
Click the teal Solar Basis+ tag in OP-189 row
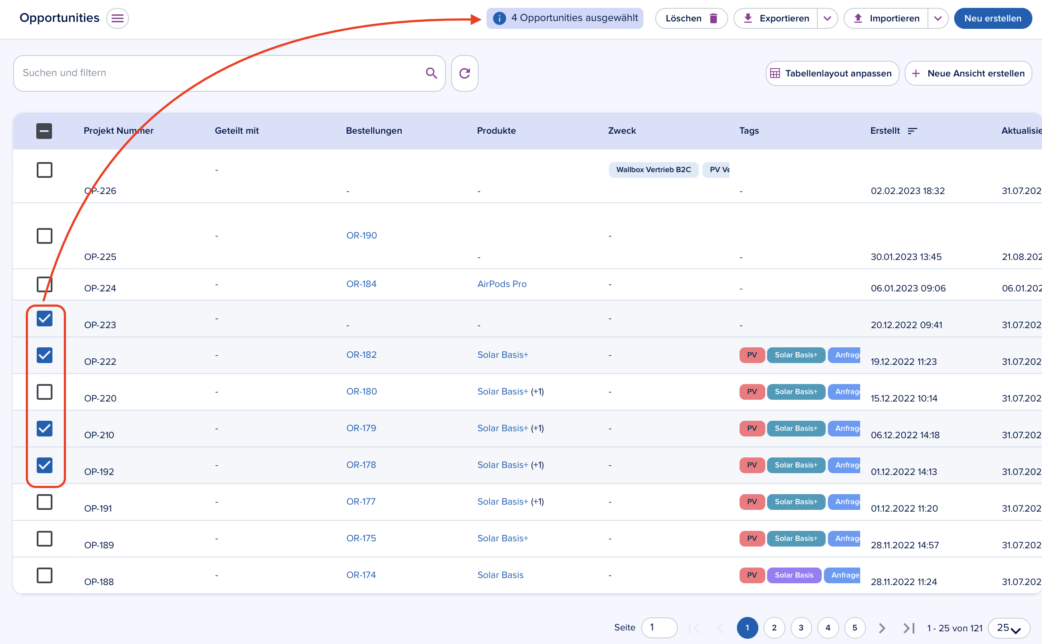[x=796, y=538]
